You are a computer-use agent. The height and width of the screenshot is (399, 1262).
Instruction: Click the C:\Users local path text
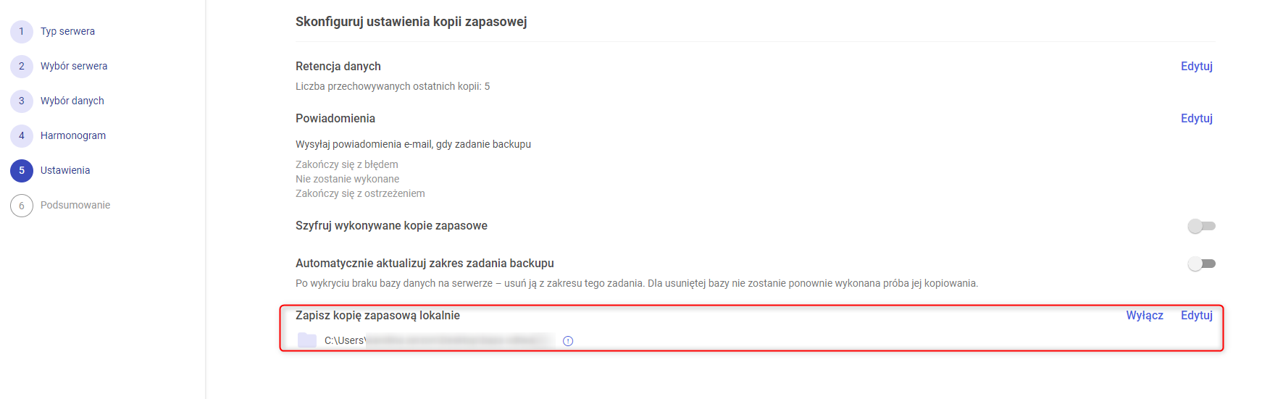439,340
